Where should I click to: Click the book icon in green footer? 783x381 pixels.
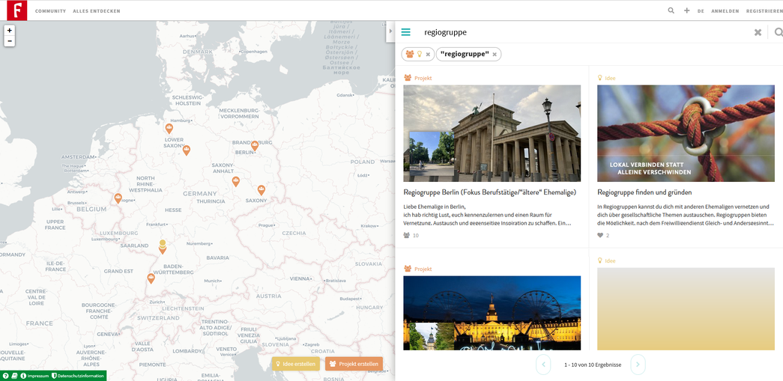tap(14, 376)
